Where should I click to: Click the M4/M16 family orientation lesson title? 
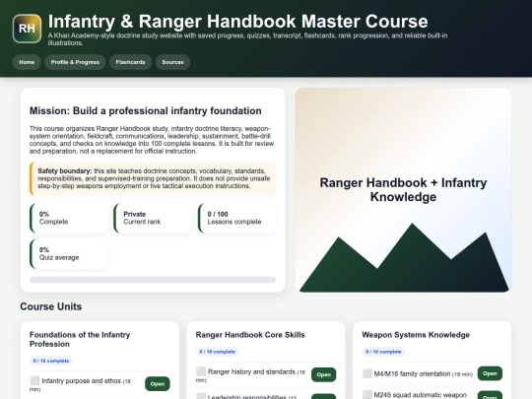tap(412, 374)
